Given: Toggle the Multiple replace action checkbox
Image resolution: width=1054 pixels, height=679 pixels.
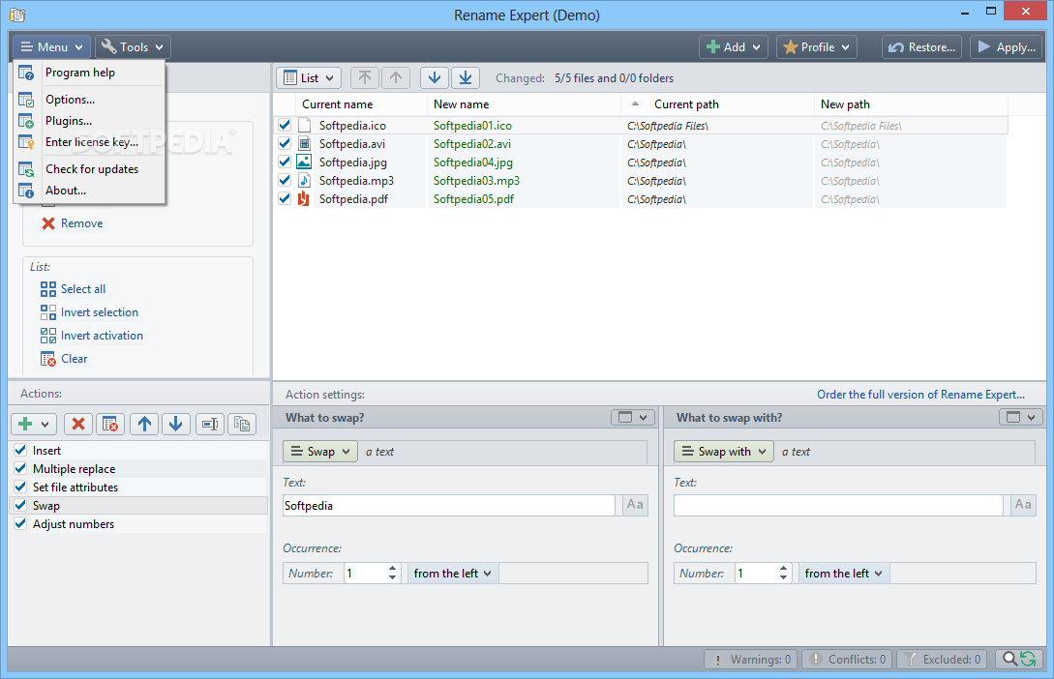Looking at the screenshot, I should [20, 469].
